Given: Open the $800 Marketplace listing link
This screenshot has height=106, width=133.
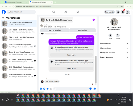Looking at the screenshot, I should 55,27.
